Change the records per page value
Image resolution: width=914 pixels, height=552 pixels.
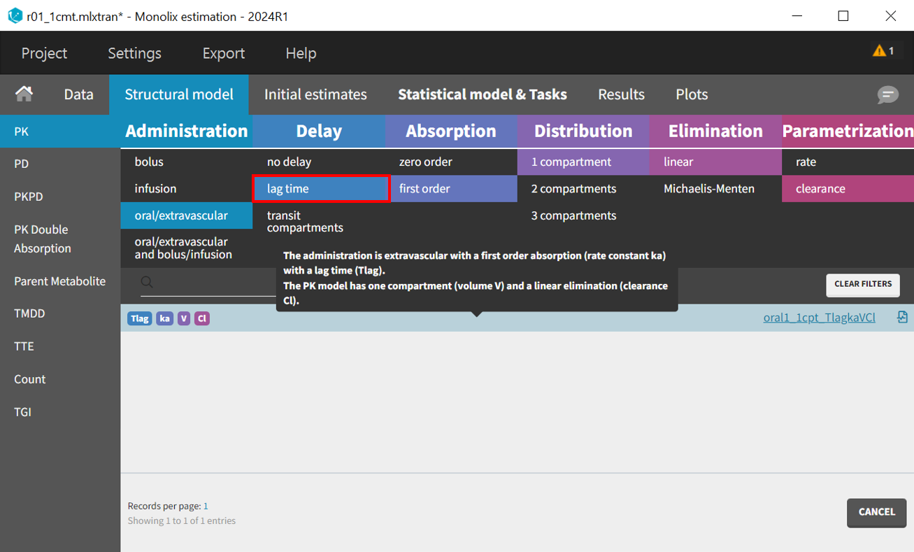point(206,506)
